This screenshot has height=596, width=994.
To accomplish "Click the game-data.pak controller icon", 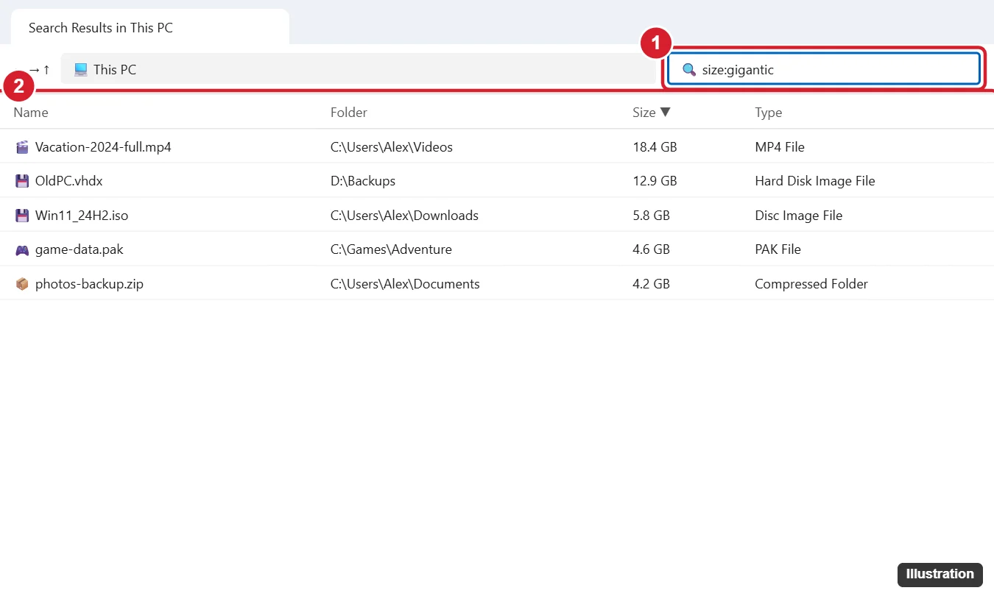I will [22, 249].
